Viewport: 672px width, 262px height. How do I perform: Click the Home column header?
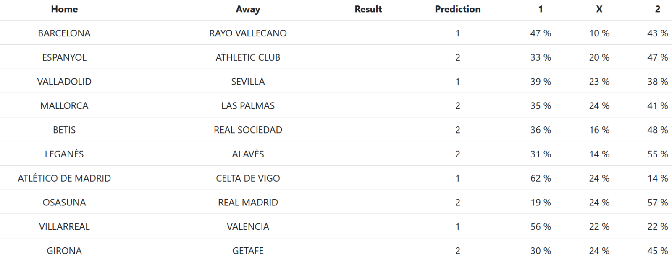pyautogui.click(x=64, y=9)
